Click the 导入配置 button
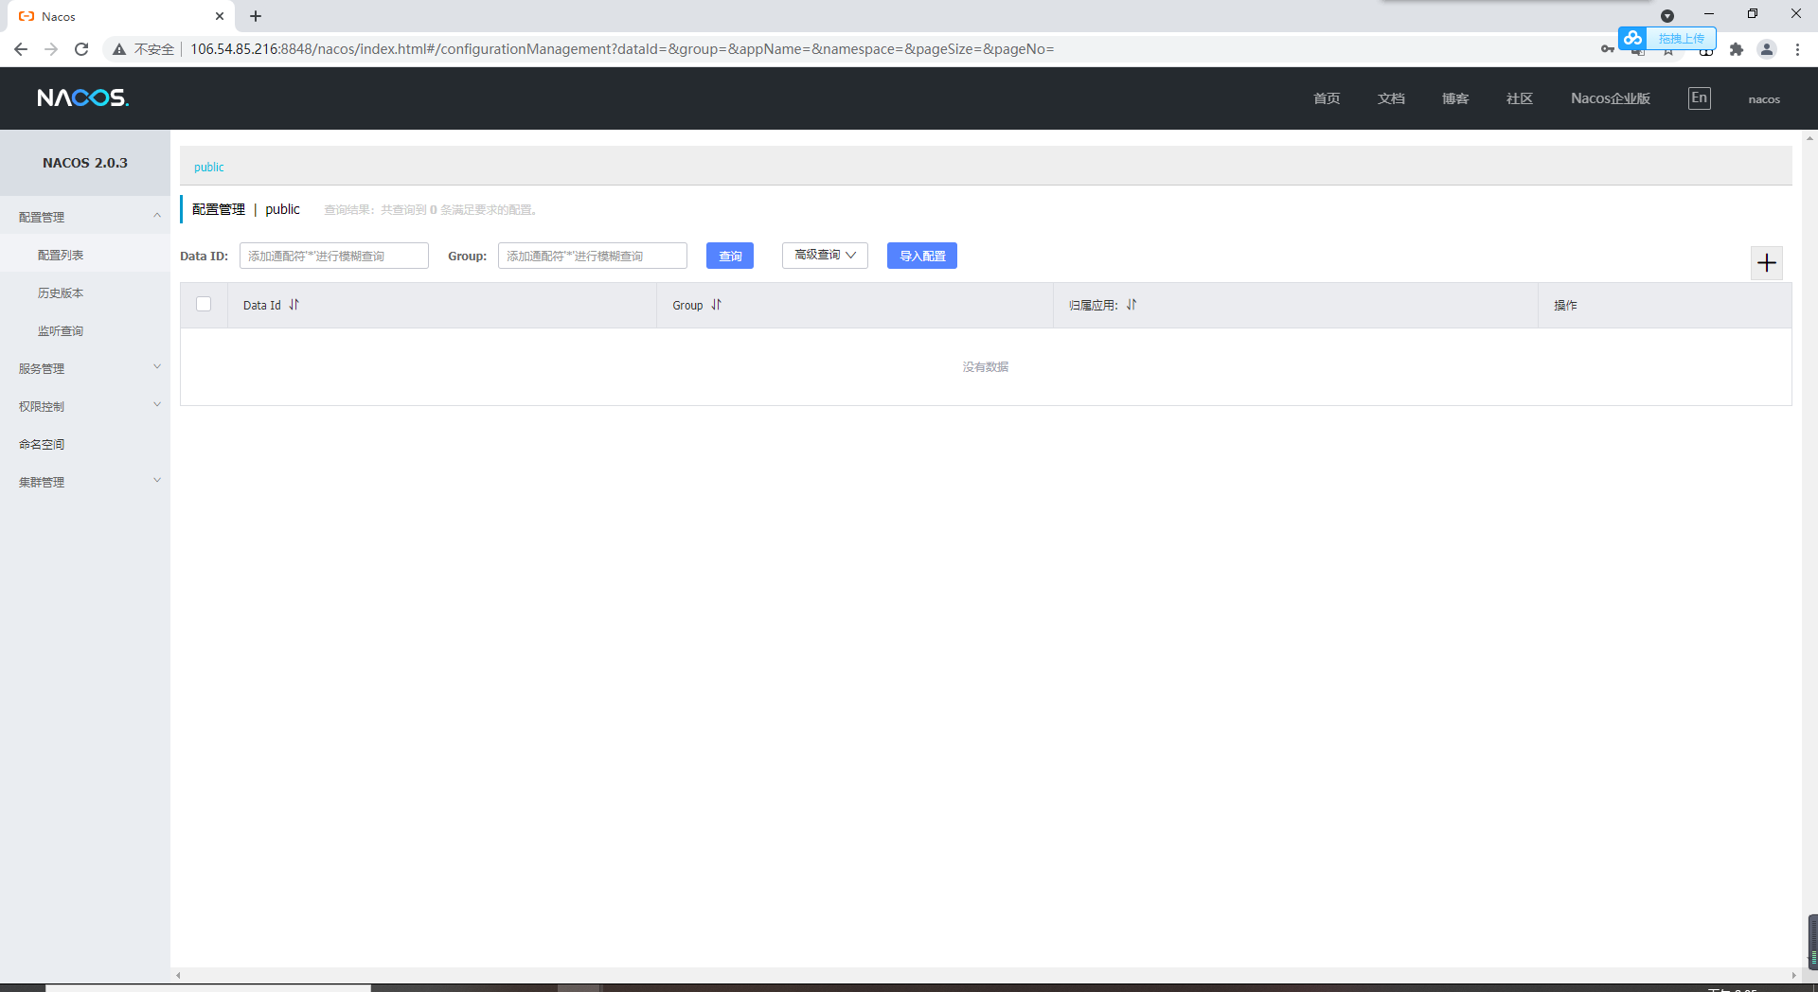This screenshot has width=1818, height=992. point(922,256)
